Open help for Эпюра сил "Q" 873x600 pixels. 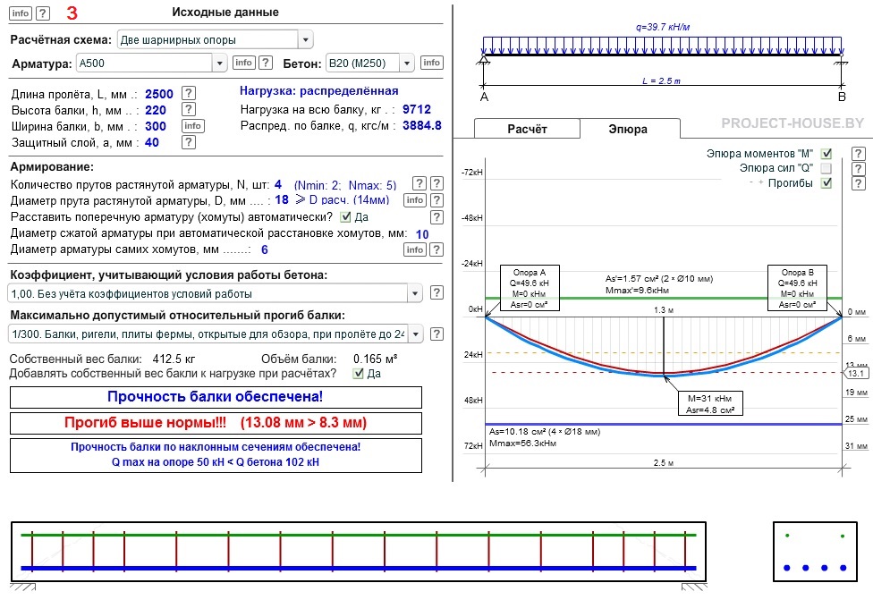[859, 169]
